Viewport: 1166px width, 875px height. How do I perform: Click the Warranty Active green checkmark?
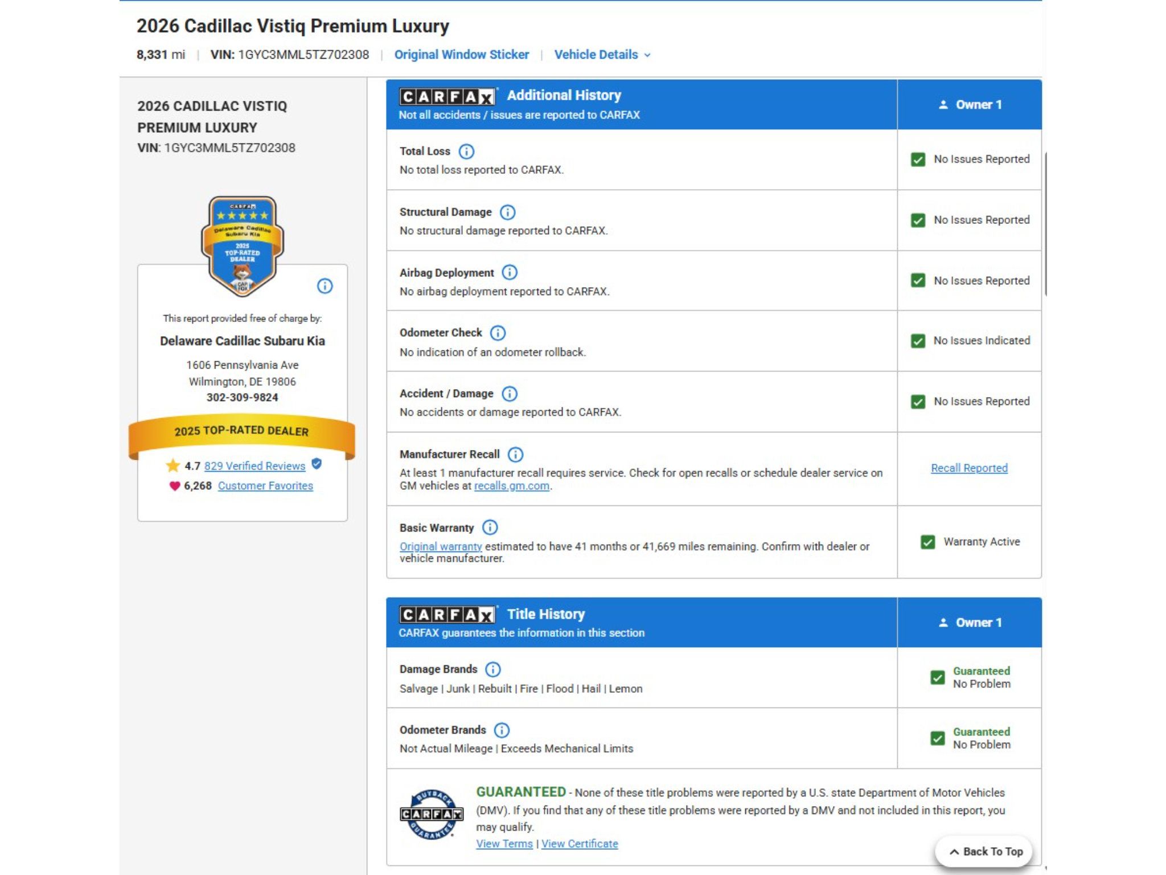click(x=928, y=542)
